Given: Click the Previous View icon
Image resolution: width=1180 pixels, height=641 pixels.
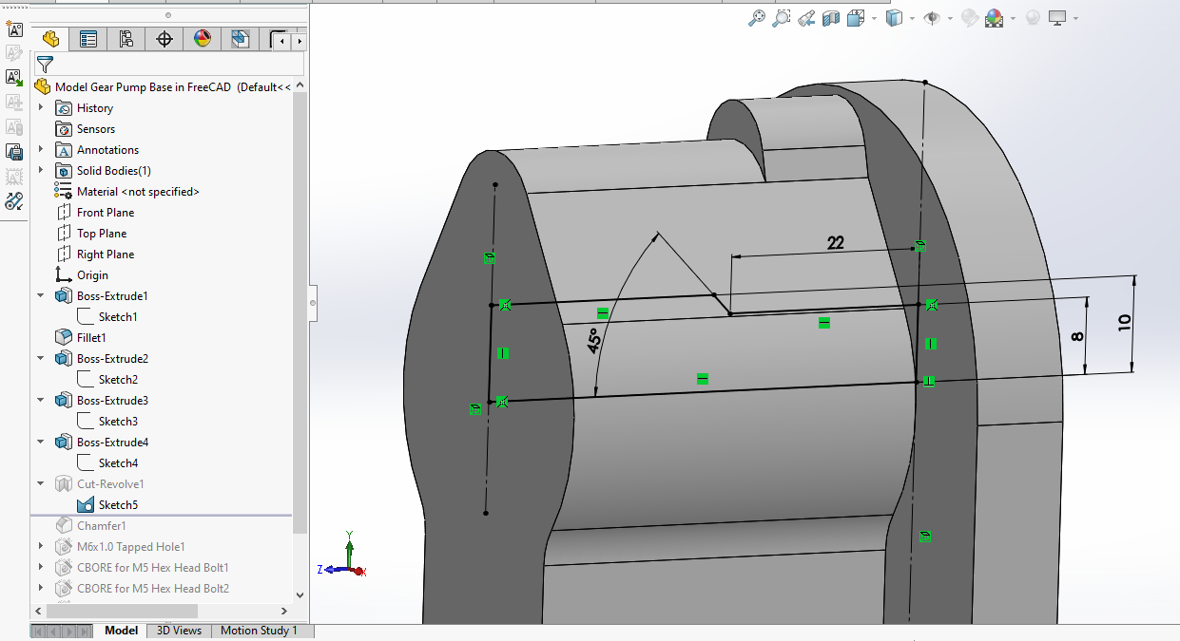Looking at the screenshot, I should (806, 18).
